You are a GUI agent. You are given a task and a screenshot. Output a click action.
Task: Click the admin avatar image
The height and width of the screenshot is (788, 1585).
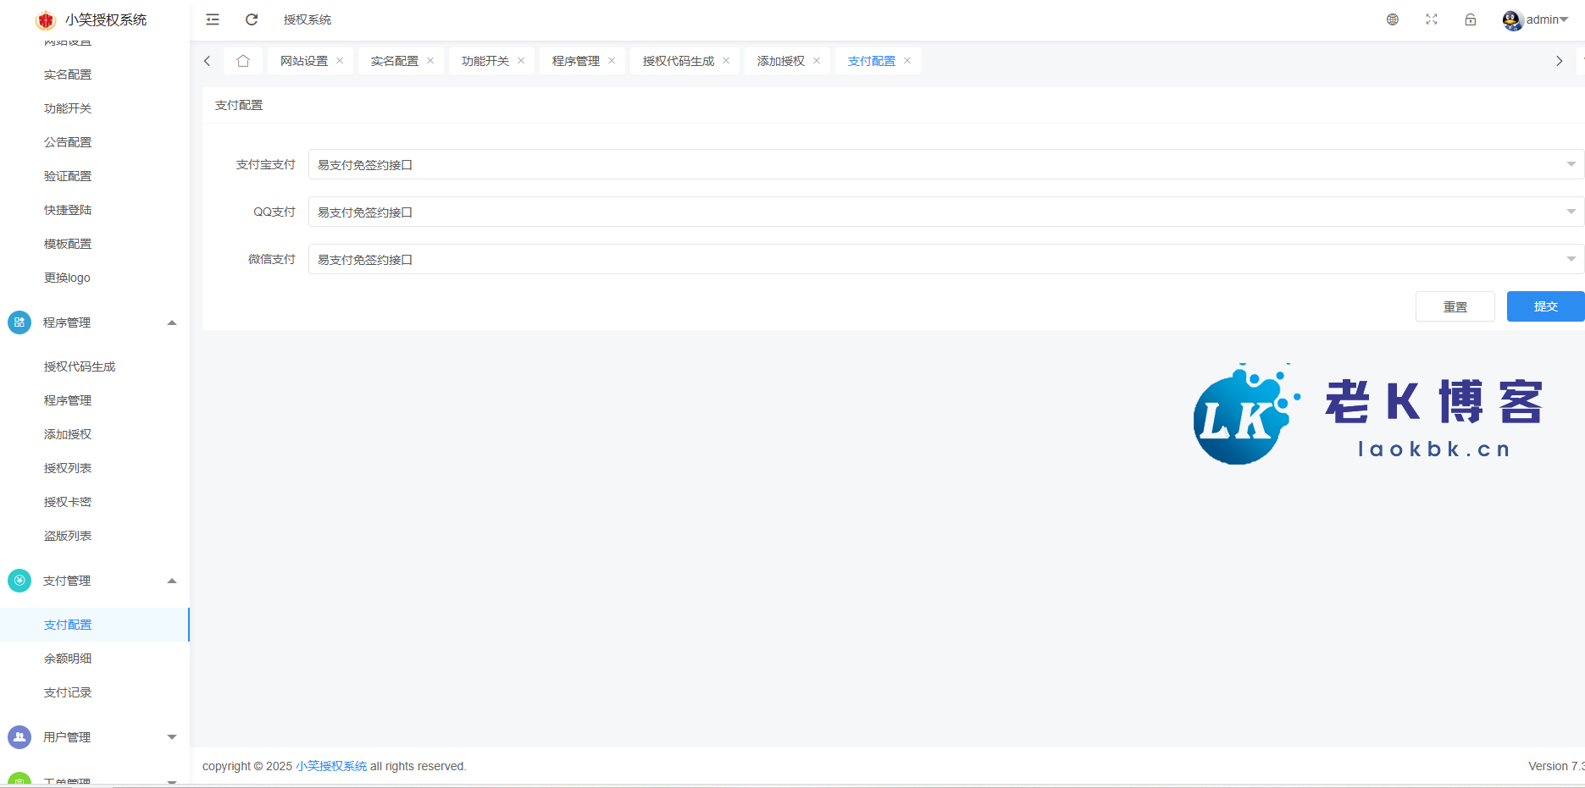coord(1513,20)
